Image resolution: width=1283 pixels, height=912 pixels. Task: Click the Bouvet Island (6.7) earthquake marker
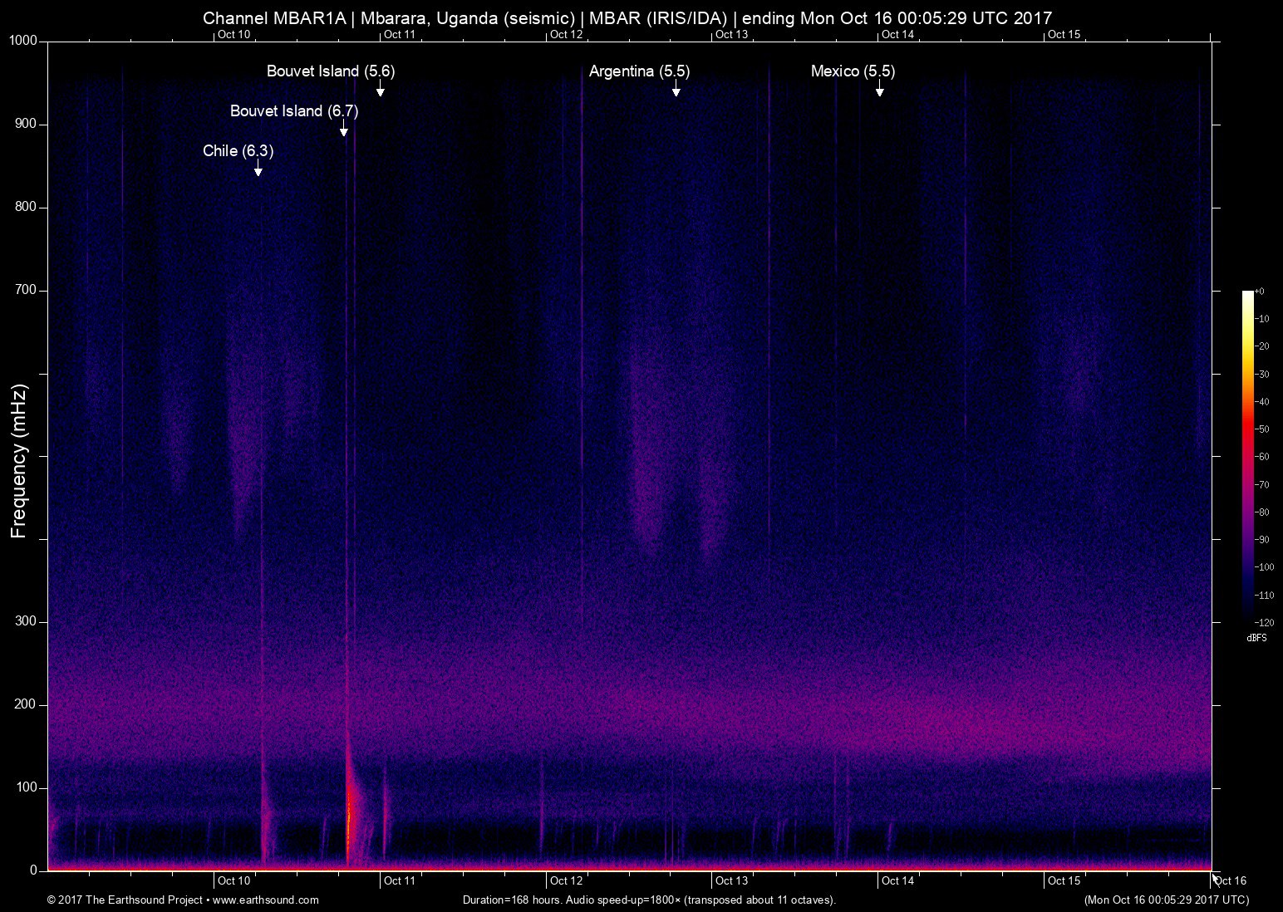point(295,110)
